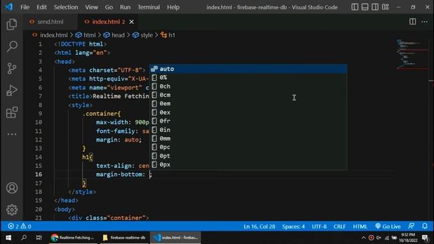Open the Run and Debug view

coord(12,90)
